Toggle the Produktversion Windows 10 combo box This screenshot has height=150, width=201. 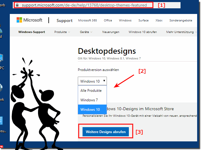92,81
